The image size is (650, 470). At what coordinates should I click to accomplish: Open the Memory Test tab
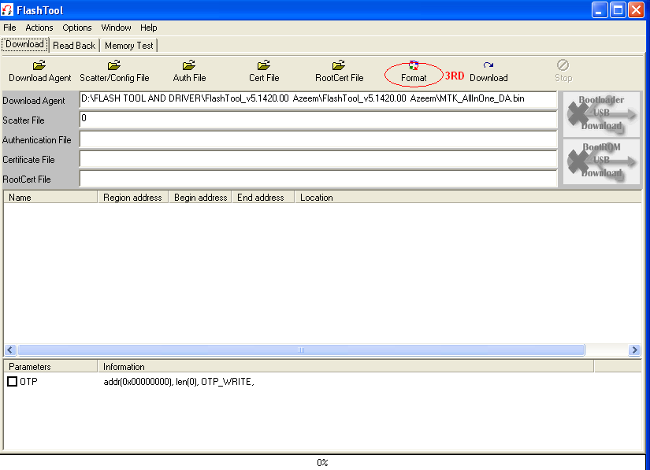tap(128, 45)
